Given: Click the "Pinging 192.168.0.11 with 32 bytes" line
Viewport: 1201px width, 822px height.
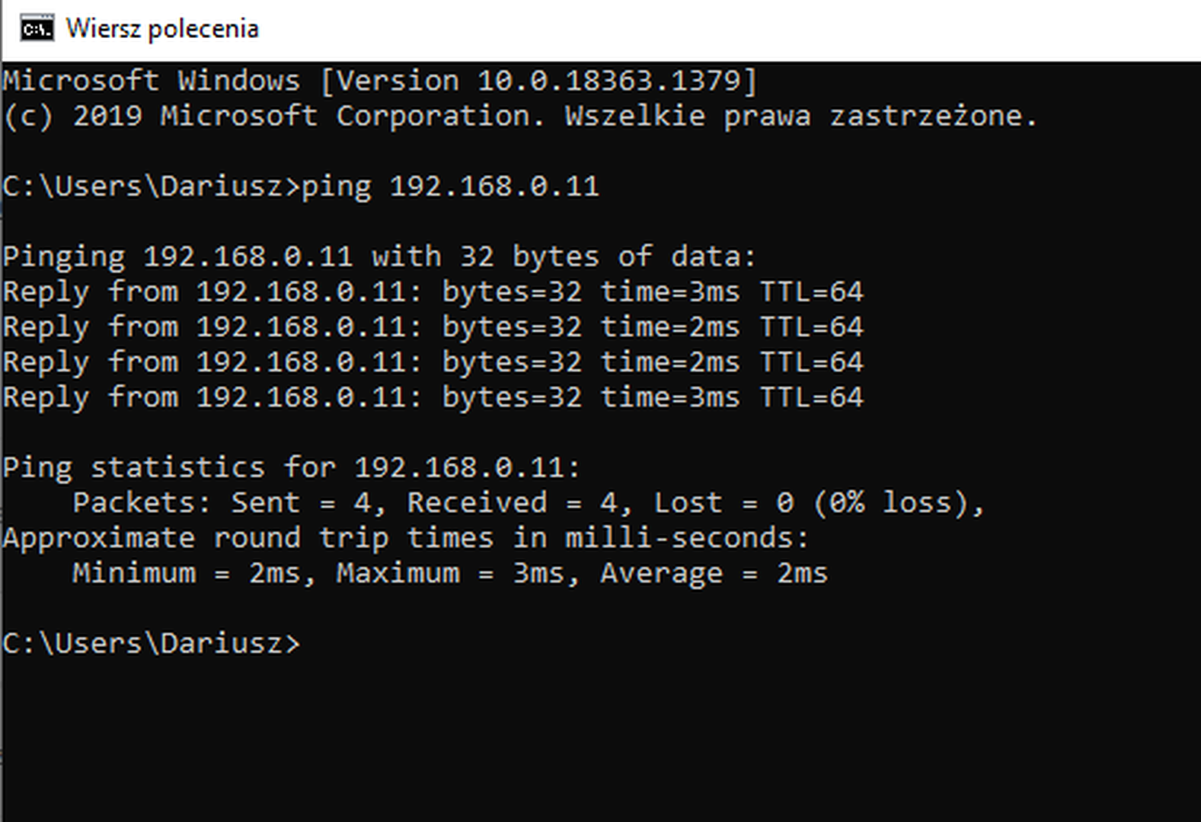Looking at the screenshot, I should coord(379,256).
